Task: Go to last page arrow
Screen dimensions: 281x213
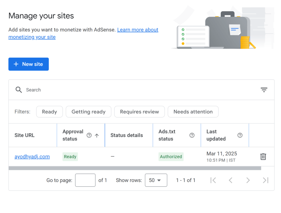Action: click(266, 180)
